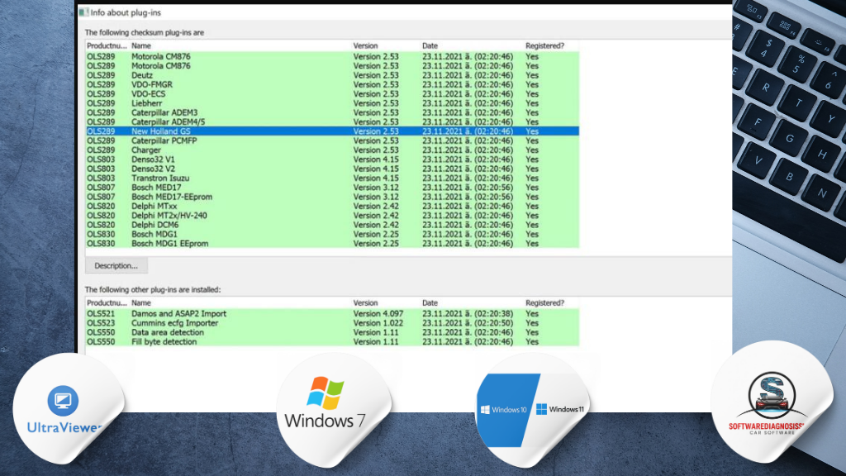846x476 pixels.
Task: Click the plug-ins dialog title icon
Action: [x=83, y=12]
